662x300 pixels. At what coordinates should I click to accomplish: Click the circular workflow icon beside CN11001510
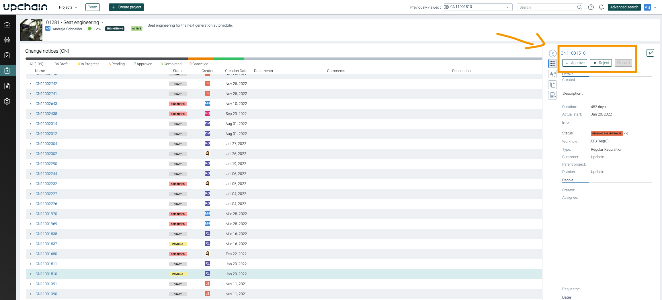coord(552,53)
